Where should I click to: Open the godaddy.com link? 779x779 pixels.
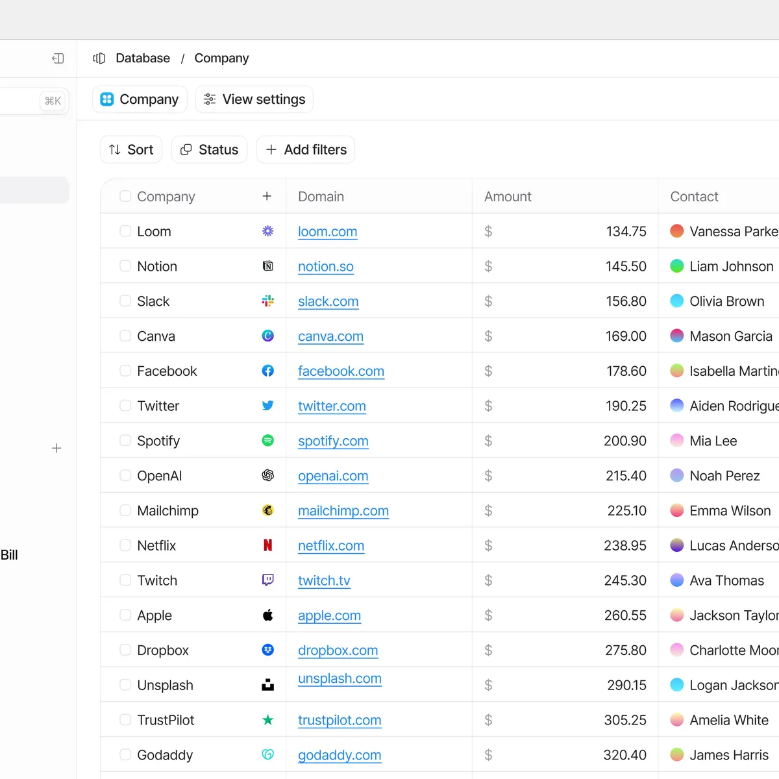340,756
